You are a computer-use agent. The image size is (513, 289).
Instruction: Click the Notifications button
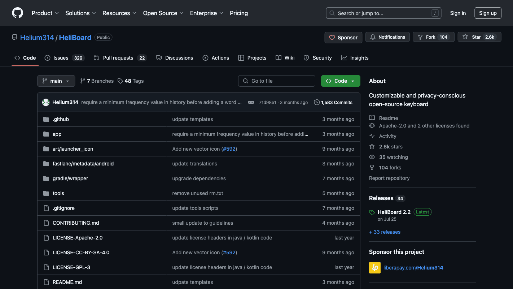tap(387, 37)
